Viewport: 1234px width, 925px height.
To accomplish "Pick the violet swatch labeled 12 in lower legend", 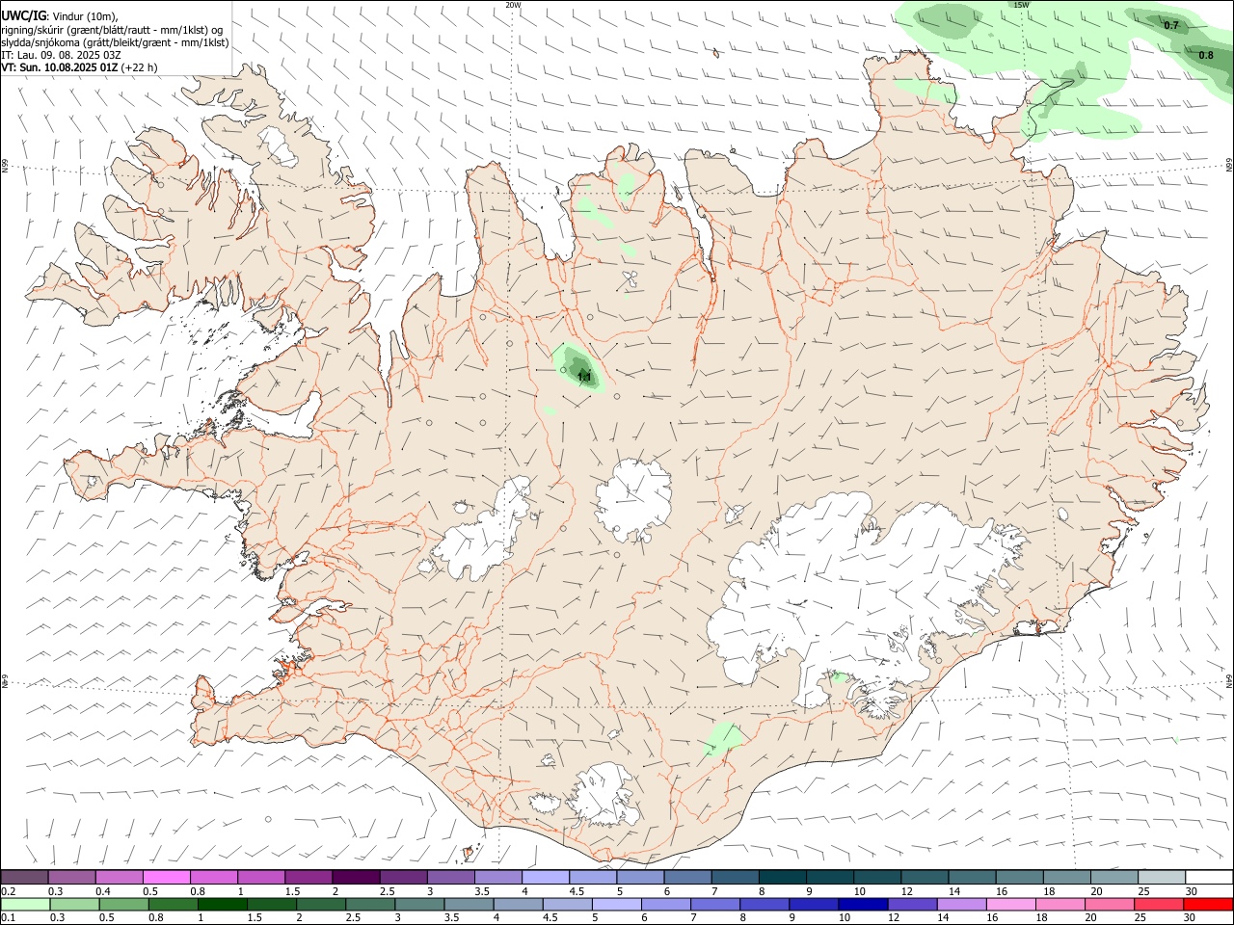I will 912,905.
